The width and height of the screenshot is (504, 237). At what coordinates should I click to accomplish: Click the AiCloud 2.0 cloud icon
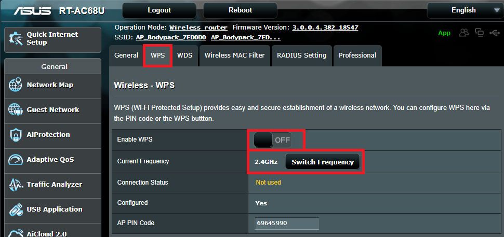(x=16, y=233)
